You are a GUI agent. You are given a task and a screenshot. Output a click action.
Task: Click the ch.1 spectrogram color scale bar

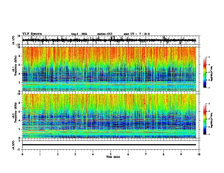pos(205,72)
